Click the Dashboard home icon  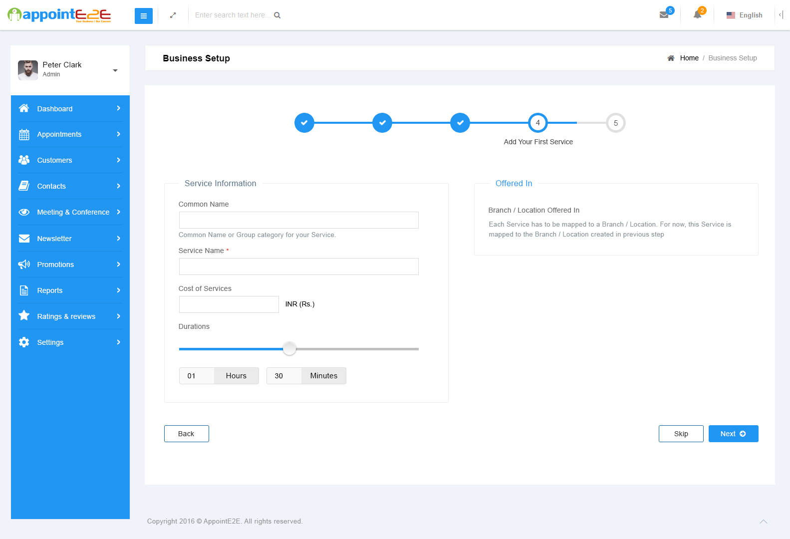(x=24, y=108)
